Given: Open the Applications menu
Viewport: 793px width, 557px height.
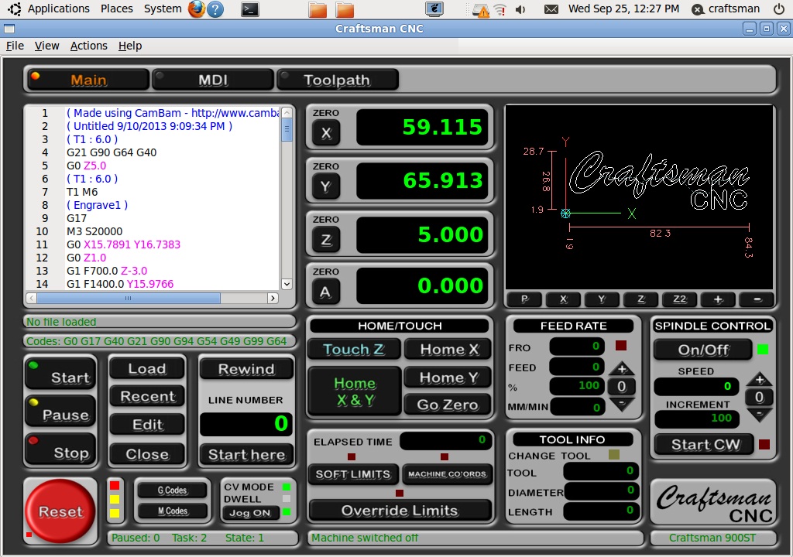Looking at the screenshot, I should [x=58, y=9].
